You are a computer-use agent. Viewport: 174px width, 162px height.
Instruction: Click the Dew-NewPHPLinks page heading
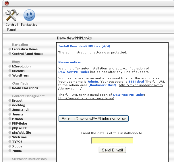74,38
